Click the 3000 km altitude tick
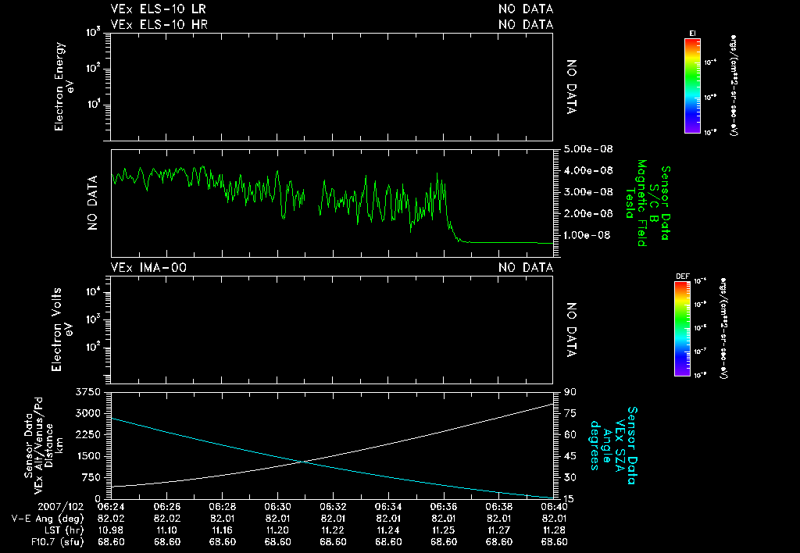Viewport: 800px width, 553px height. pyautogui.click(x=87, y=413)
